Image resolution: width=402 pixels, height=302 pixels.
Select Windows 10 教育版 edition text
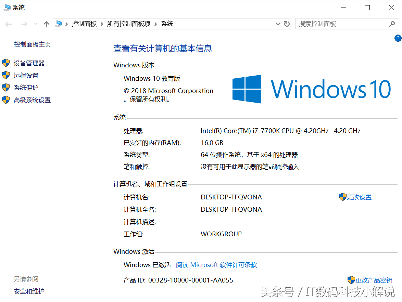pyautogui.click(x=152, y=78)
